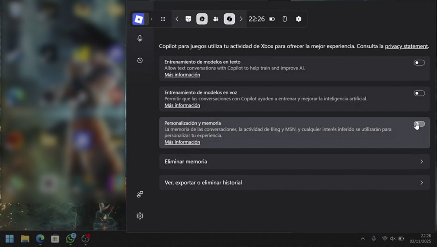Open Copilot settings gear in left sidebar

click(140, 216)
